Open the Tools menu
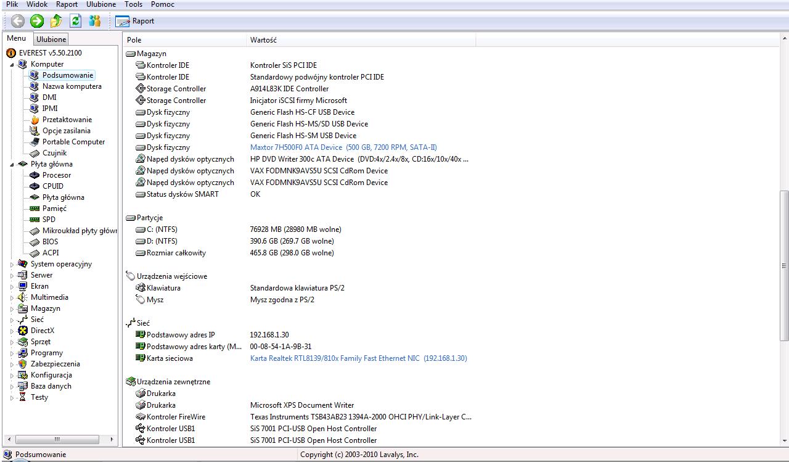 (x=134, y=4)
